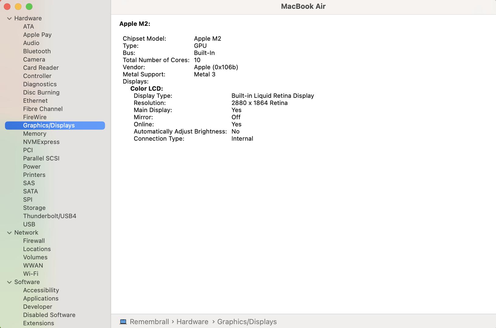Select WWAN in the sidebar

pyautogui.click(x=33, y=265)
